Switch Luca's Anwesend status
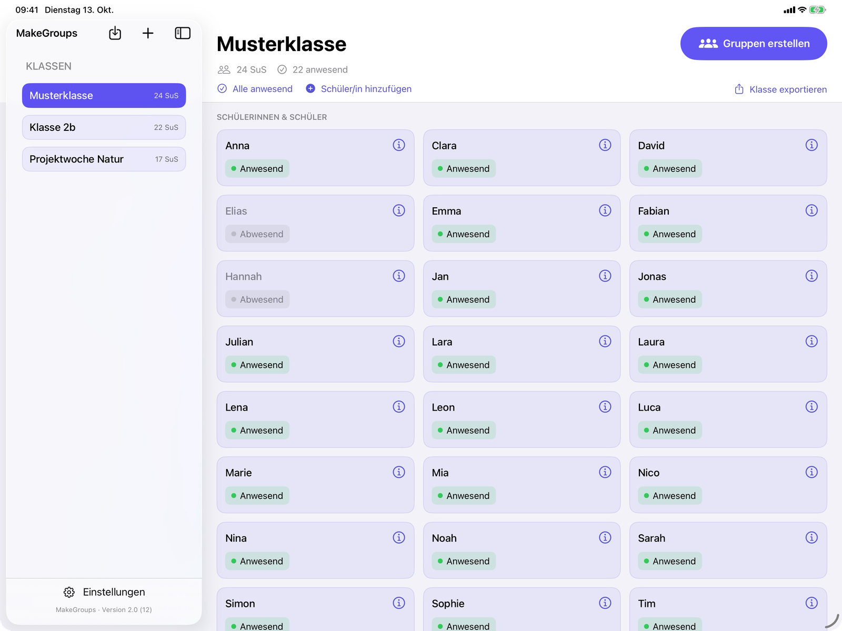 670,430
